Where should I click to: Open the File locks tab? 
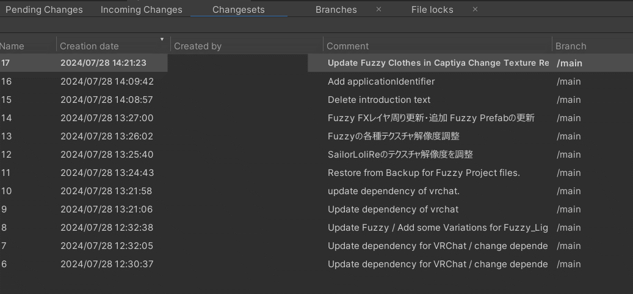pos(432,10)
